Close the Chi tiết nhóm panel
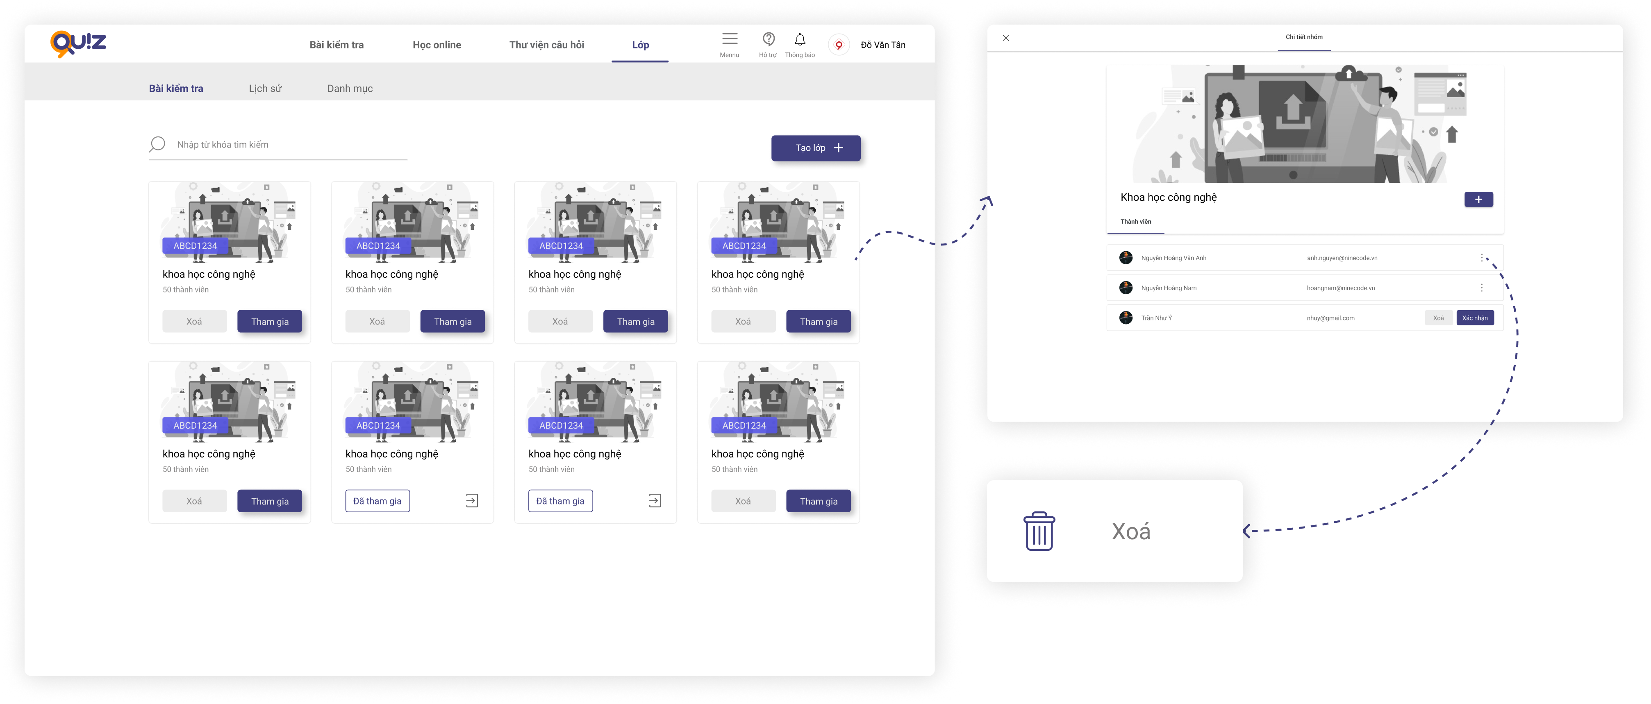This screenshot has height=704, width=1651. [1005, 38]
